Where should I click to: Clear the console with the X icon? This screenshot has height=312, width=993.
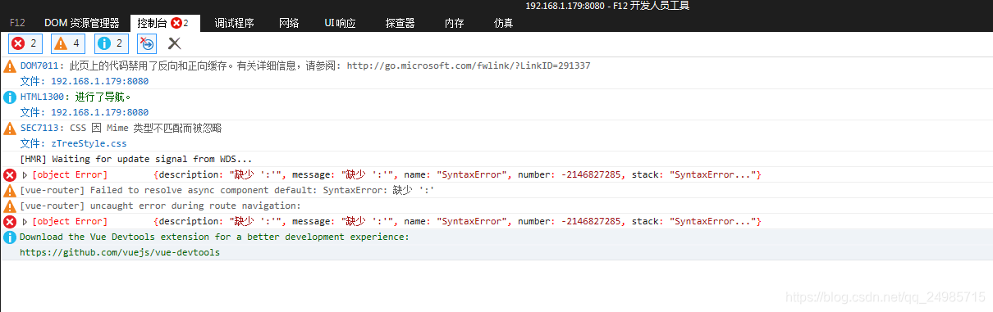point(175,43)
